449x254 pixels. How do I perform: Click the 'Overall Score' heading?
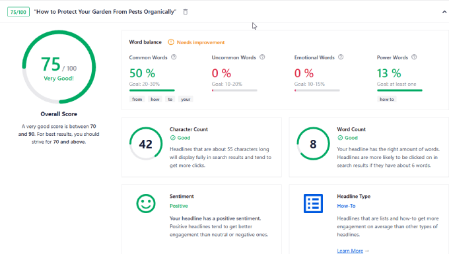[59, 114]
